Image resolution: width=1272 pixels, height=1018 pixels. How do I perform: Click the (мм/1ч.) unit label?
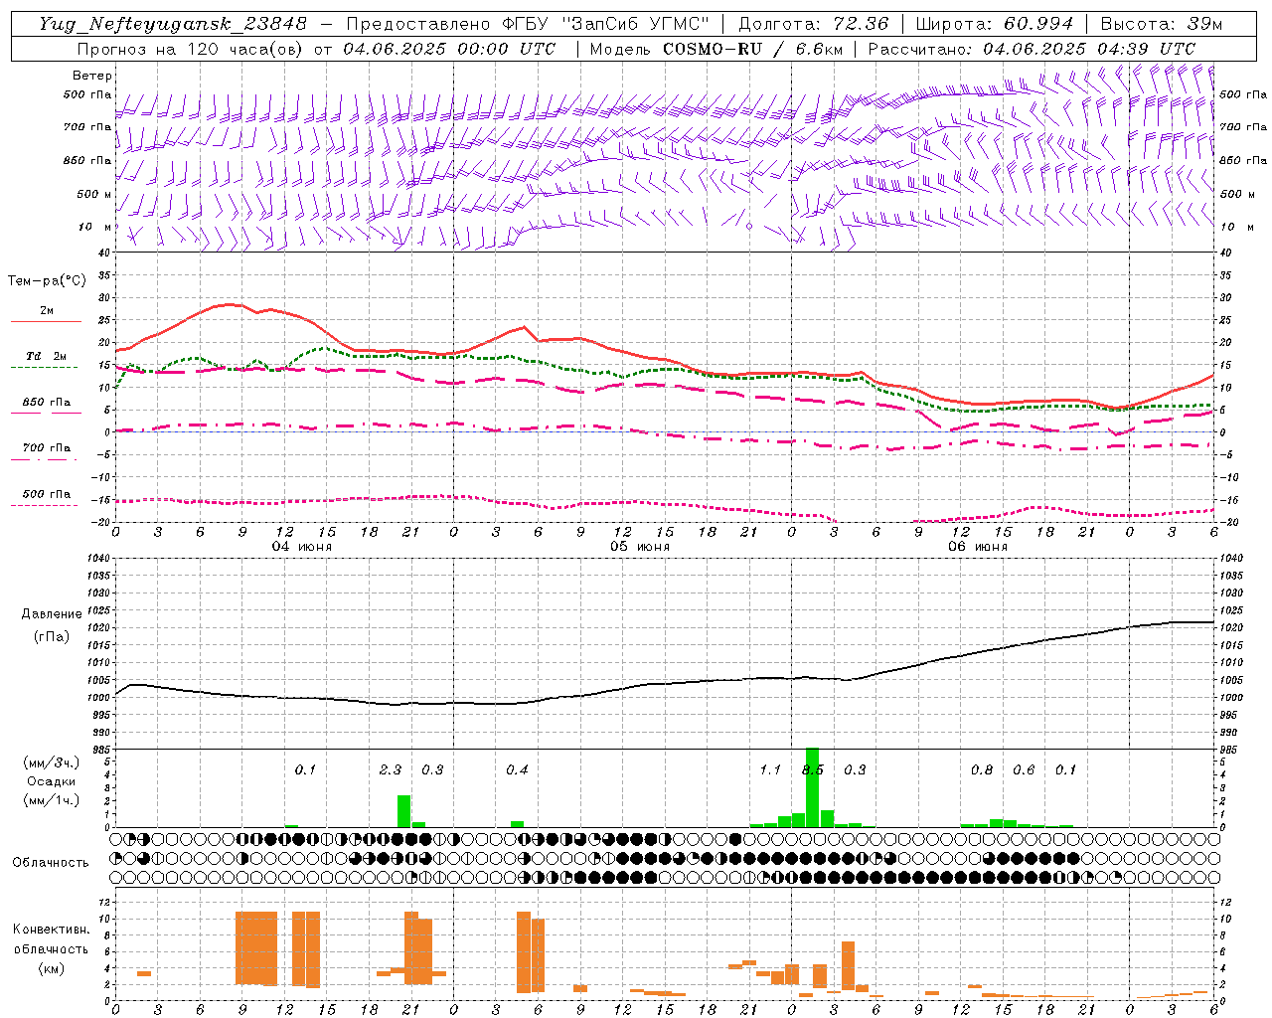pyautogui.click(x=52, y=800)
